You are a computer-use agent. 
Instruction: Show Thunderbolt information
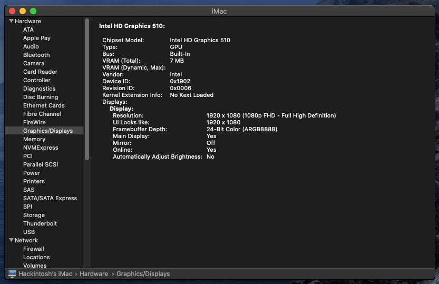pyautogui.click(x=40, y=223)
